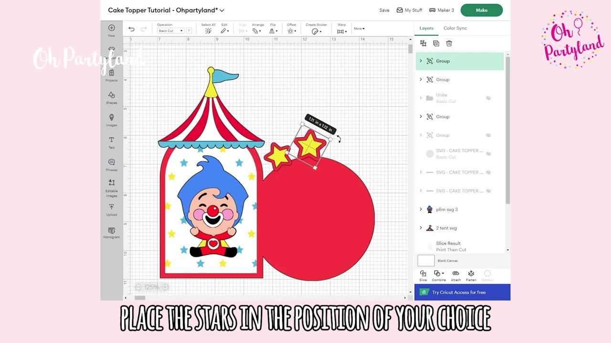Click the Attach tool
Viewport: 611px width, 343px height.
(456, 275)
